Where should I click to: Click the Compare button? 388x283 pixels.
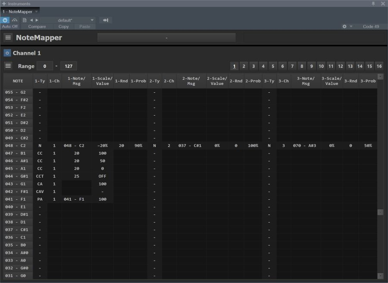click(37, 27)
